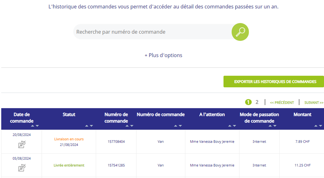Sort Montant column ascending arrow

pyautogui.click(x=316, y=126)
